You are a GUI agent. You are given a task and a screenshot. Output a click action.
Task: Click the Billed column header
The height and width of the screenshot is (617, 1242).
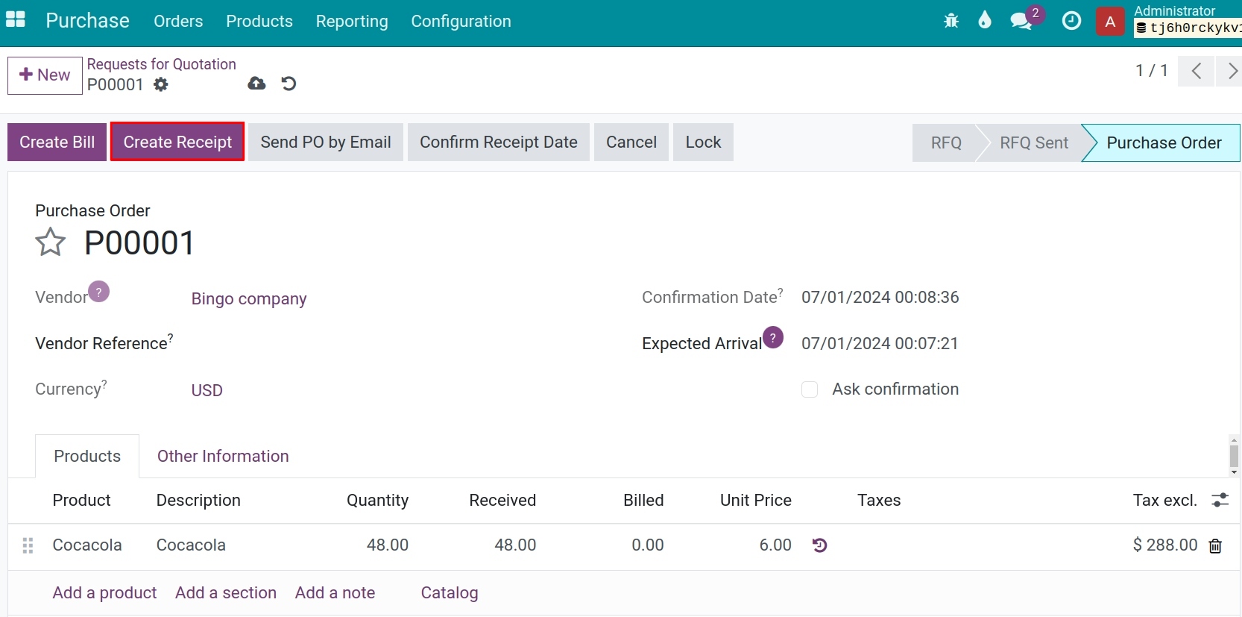point(643,500)
